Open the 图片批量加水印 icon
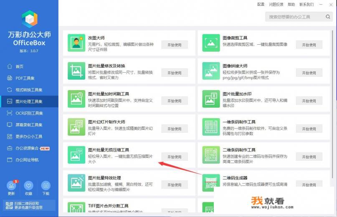The height and width of the screenshot is (217, 337). pyautogui.click(x=211, y=99)
